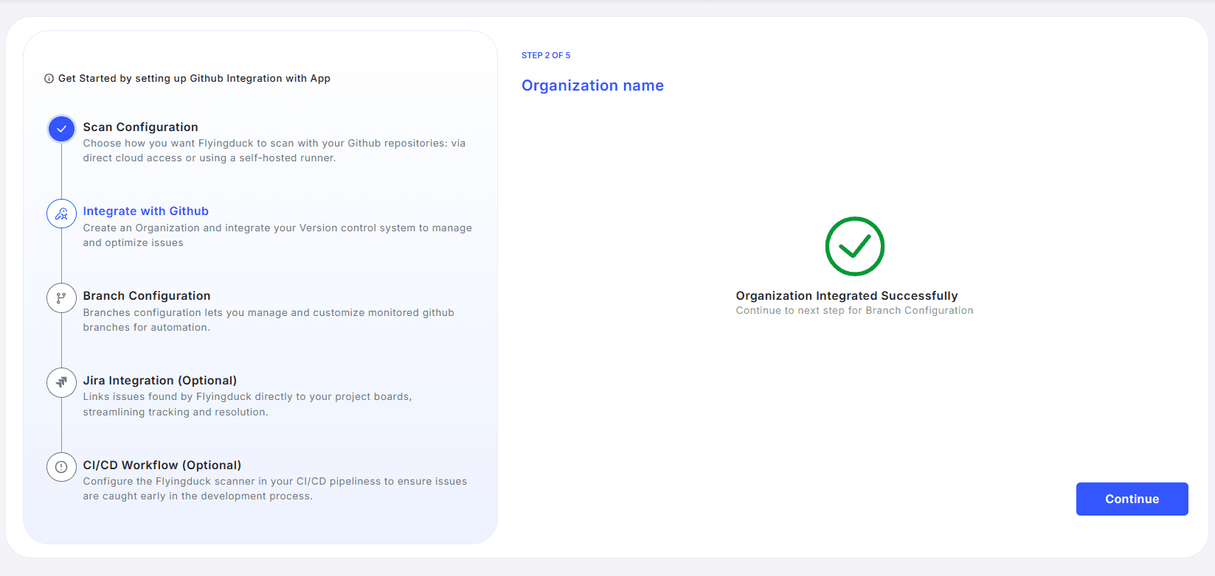Click the Get Started Github Integration header text
This screenshot has height=576, width=1215.
tap(194, 79)
